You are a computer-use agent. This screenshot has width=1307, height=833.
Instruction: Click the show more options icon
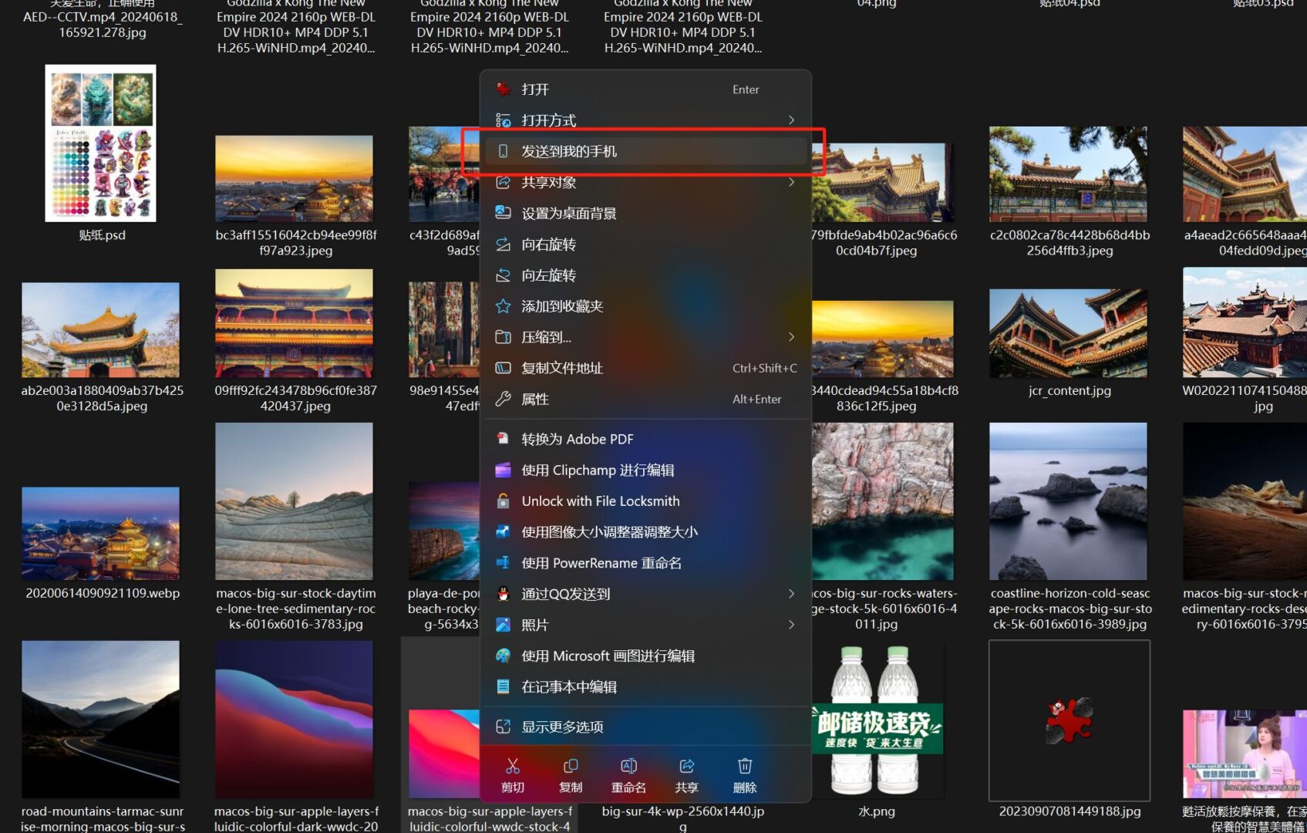coord(503,727)
